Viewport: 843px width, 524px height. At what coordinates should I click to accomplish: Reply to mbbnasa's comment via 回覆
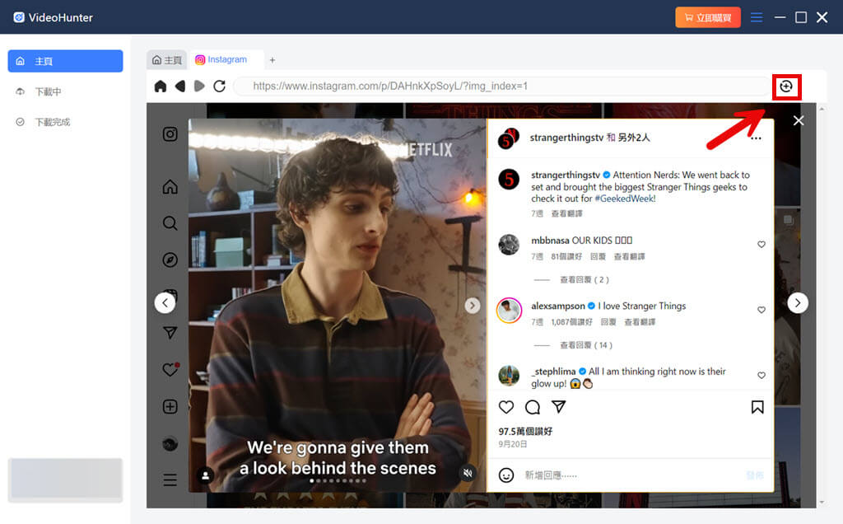[598, 256]
